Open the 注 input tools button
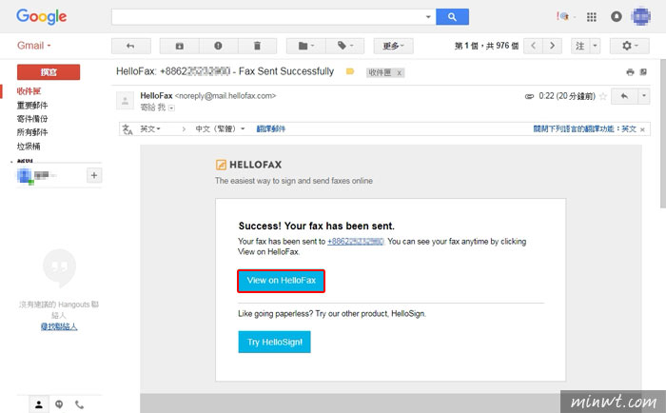The image size is (666, 413). 580,46
